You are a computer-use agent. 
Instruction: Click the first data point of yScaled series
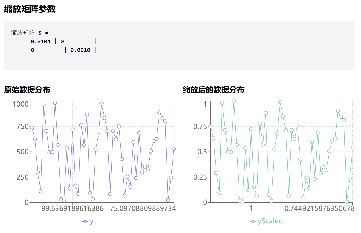click(x=210, y=126)
